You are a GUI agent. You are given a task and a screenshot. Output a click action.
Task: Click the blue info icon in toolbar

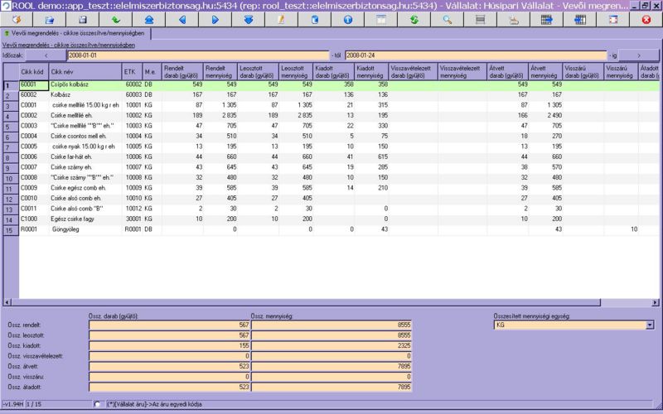348,19
